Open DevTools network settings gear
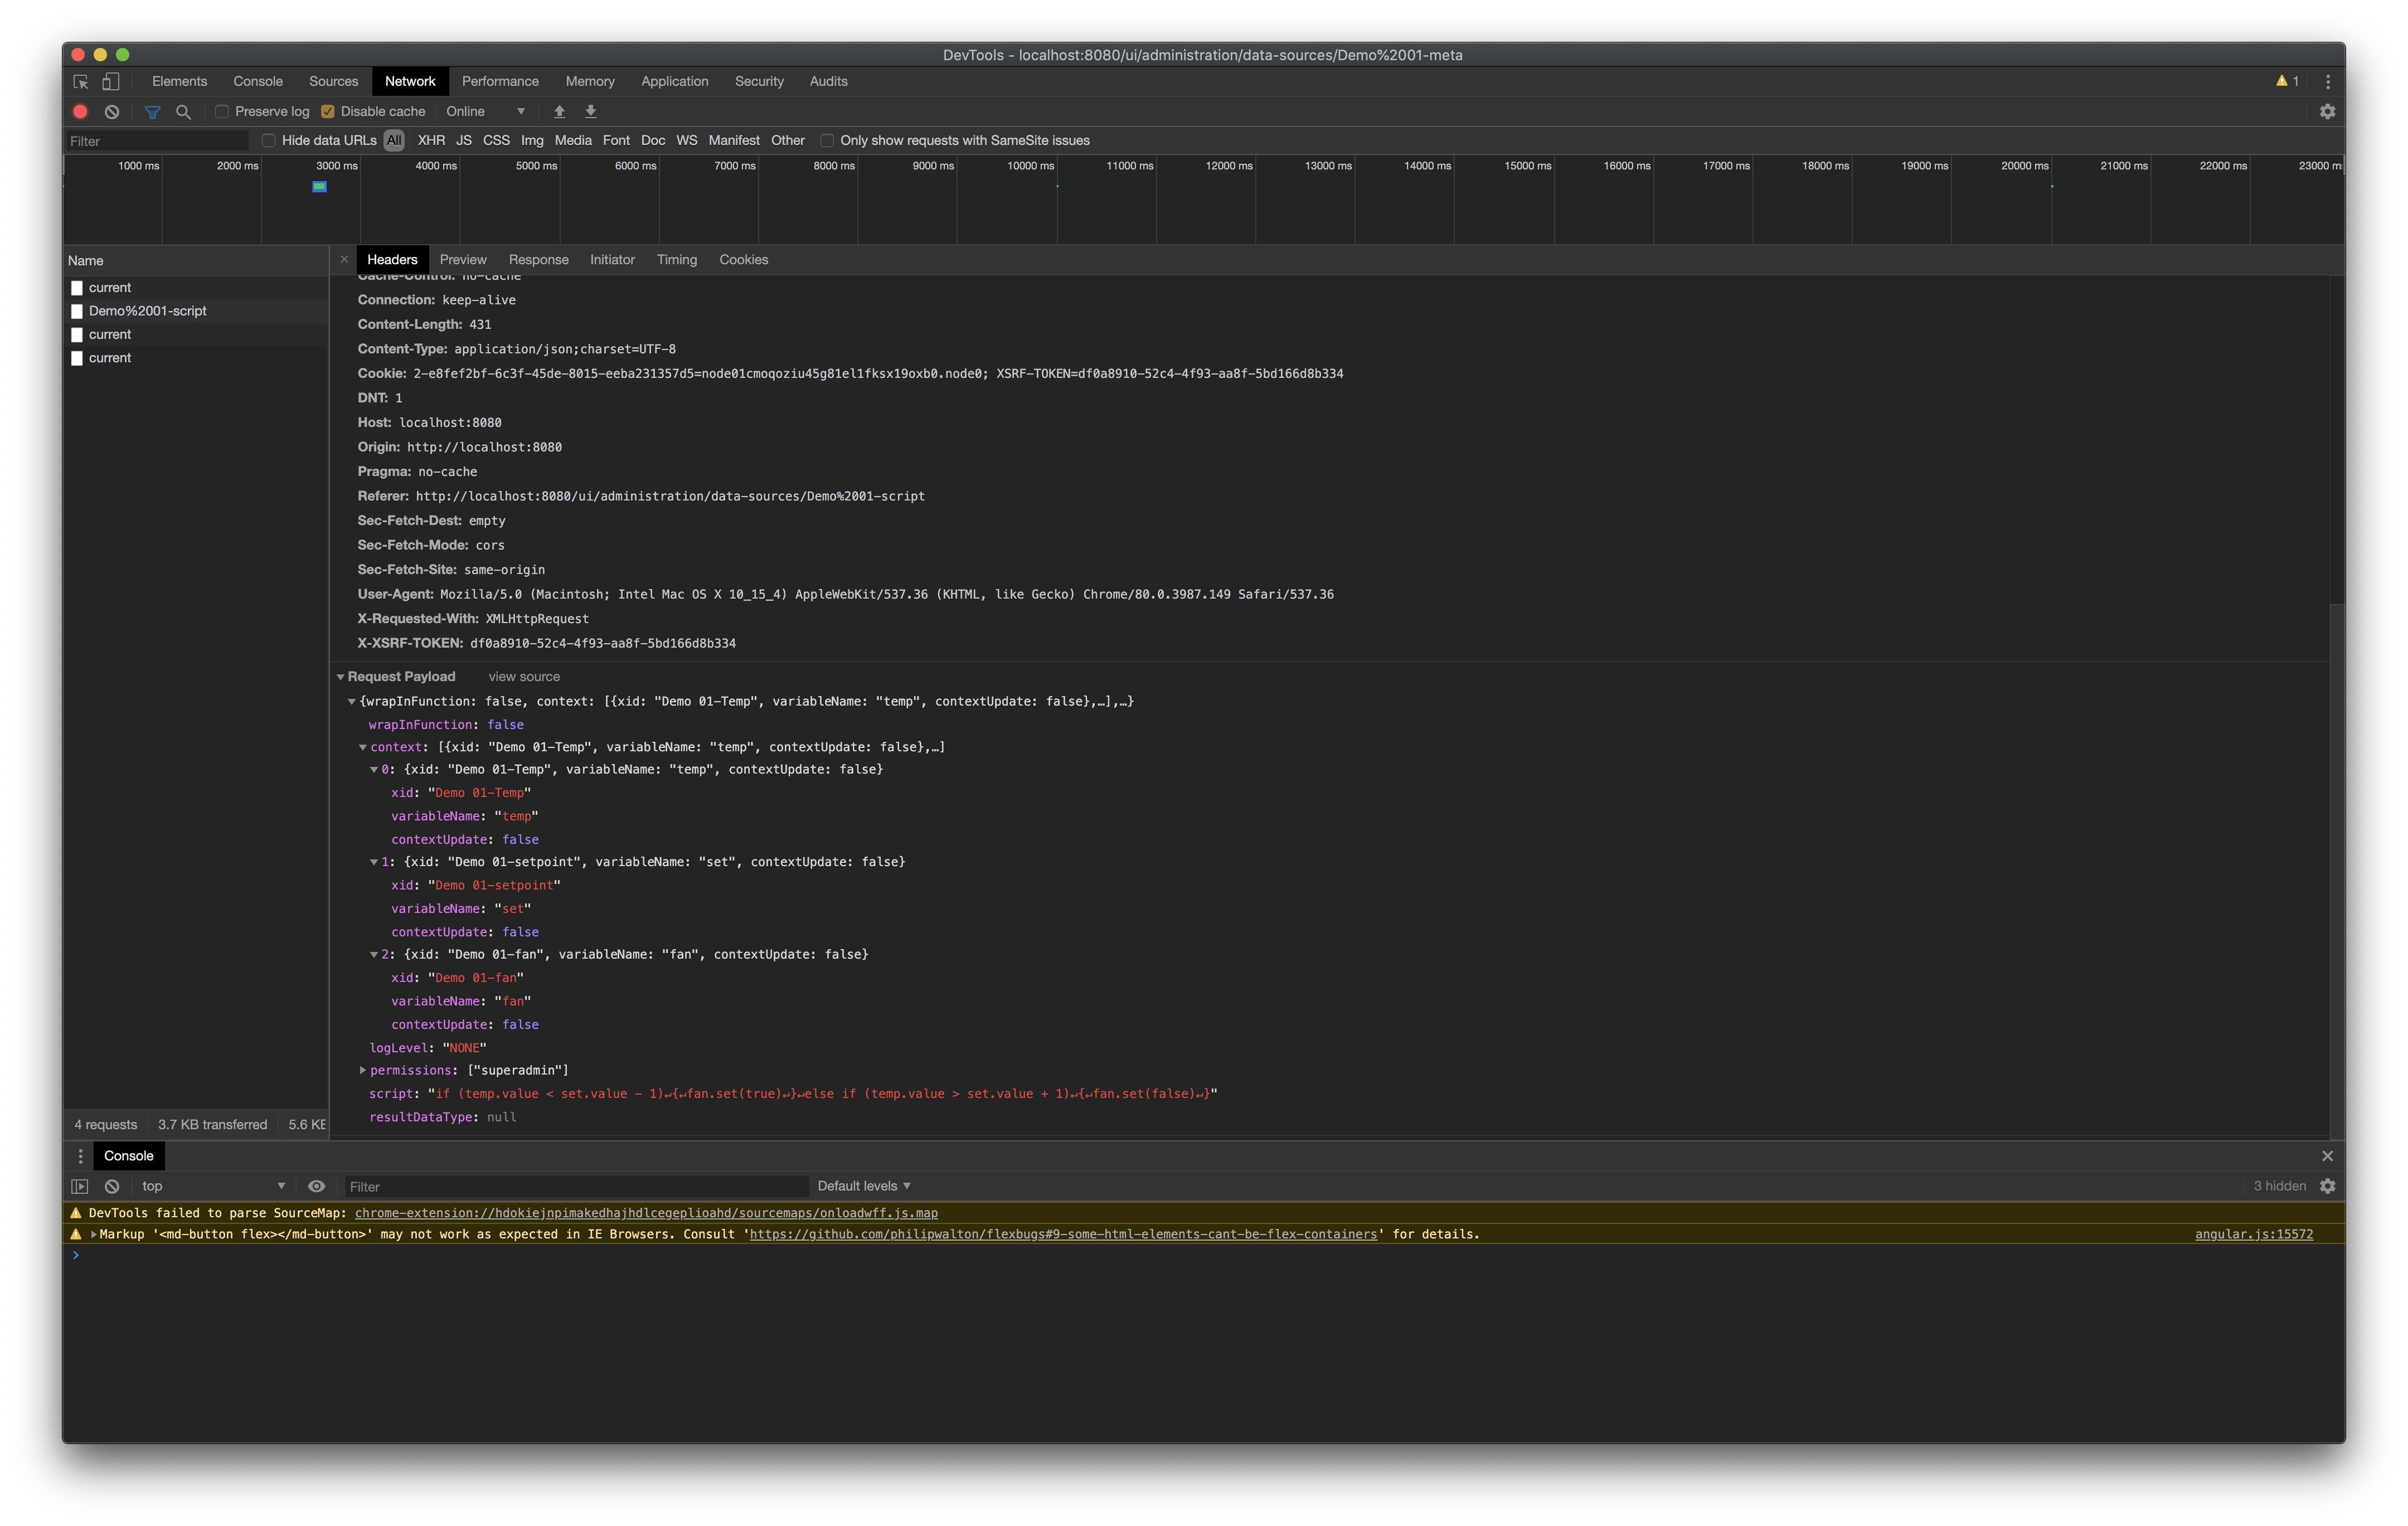2408x1526 pixels. pos(2329,111)
